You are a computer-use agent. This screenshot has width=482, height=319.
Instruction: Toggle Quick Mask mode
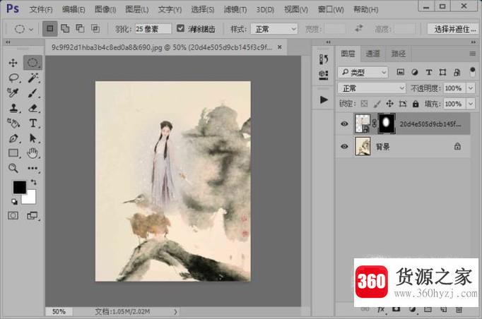click(13, 215)
